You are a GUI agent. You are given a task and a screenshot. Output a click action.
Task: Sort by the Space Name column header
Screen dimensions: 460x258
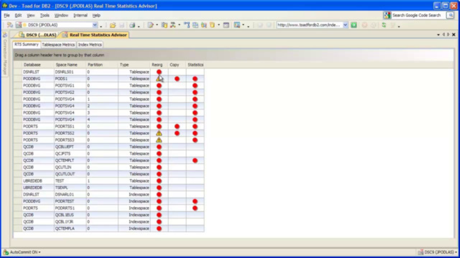click(x=66, y=65)
